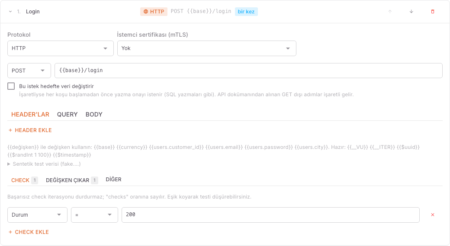Open the '=' operator dropdown
The width and height of the screenshot is (450, 246).
click(94, 215)
